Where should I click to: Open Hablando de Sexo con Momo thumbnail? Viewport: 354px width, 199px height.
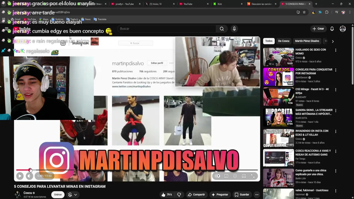point(278,57)
